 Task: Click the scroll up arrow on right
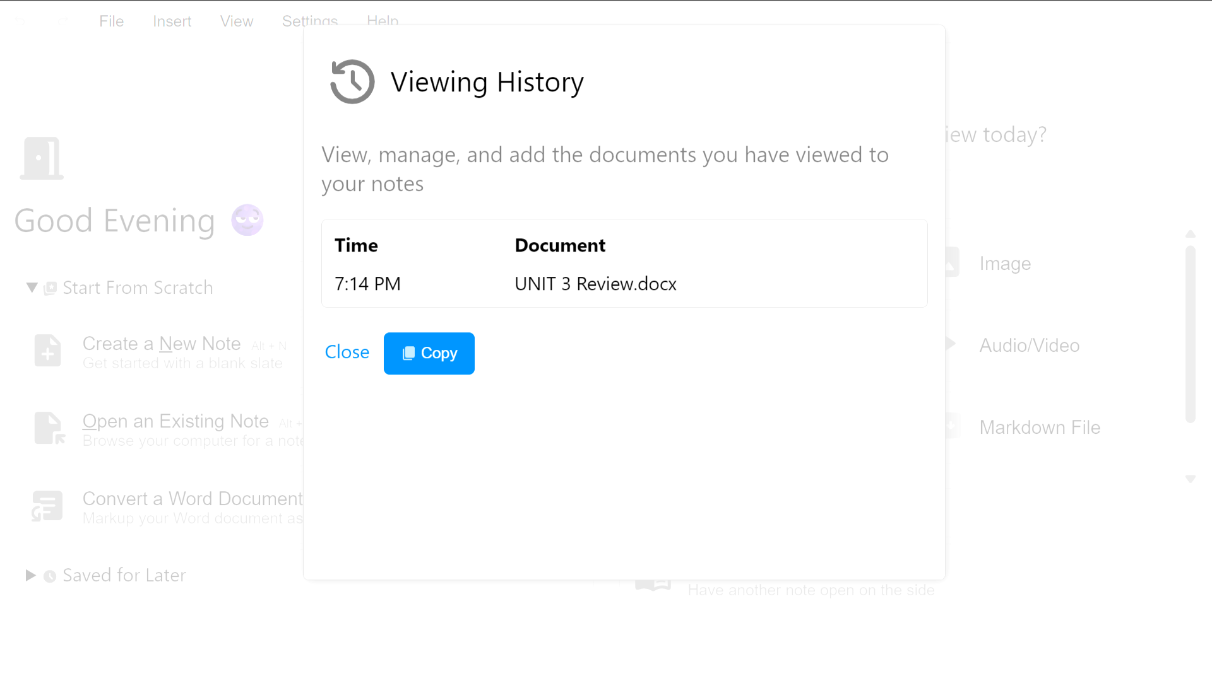[1191, 234]
